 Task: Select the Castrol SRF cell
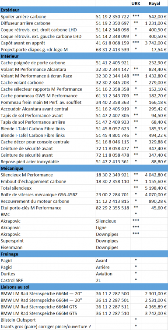coord(48,281)
